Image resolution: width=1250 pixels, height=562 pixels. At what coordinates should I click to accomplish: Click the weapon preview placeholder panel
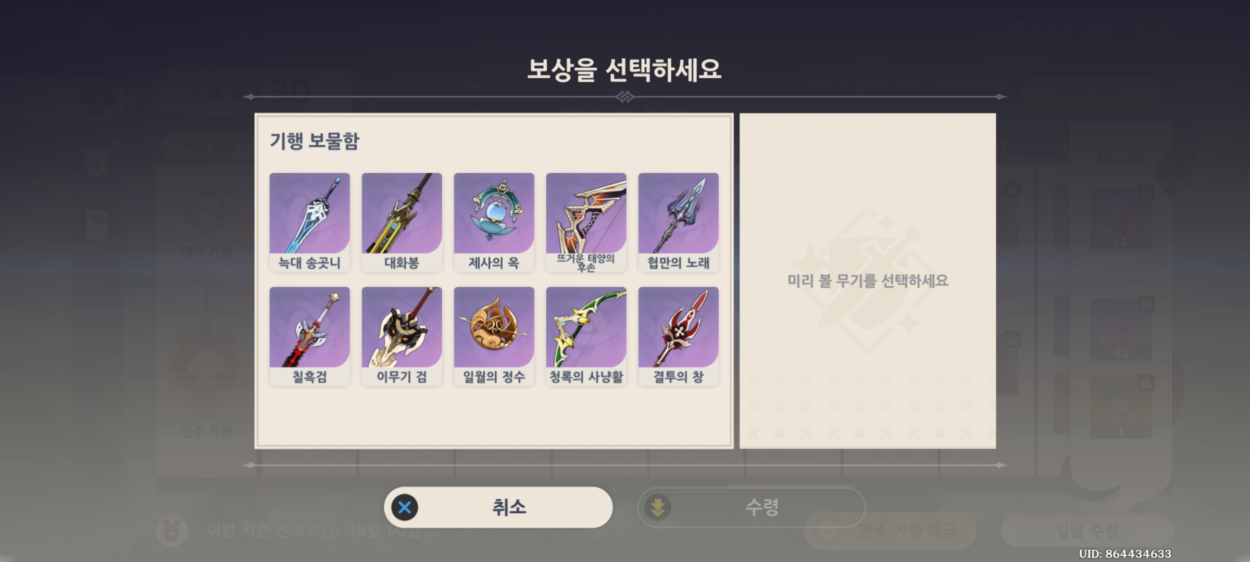(868, 281)
